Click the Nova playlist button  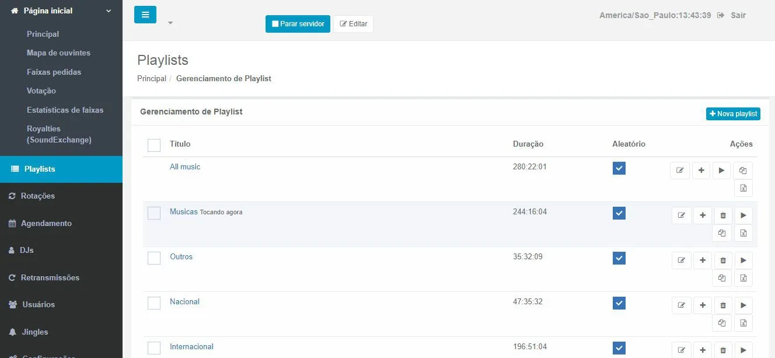(733, 113)
